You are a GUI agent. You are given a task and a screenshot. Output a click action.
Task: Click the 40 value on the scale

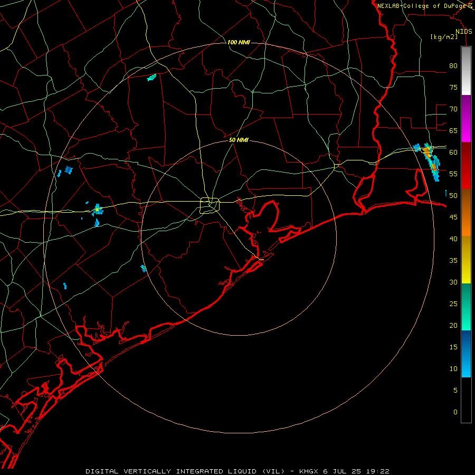(x=453, y=239)
